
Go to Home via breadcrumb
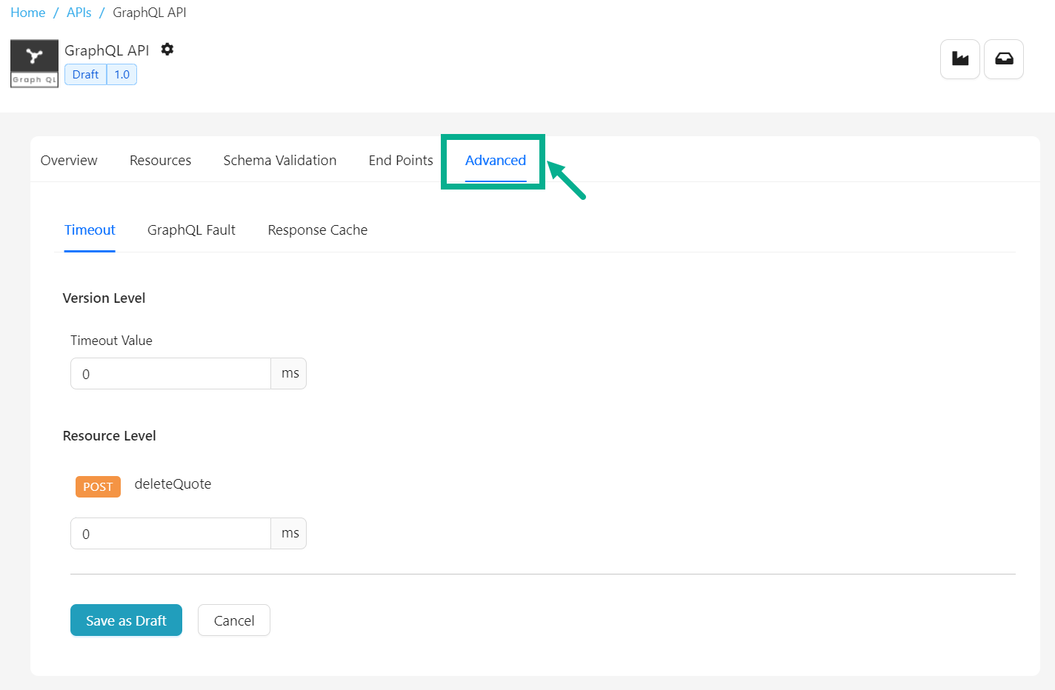click(28, 13)
